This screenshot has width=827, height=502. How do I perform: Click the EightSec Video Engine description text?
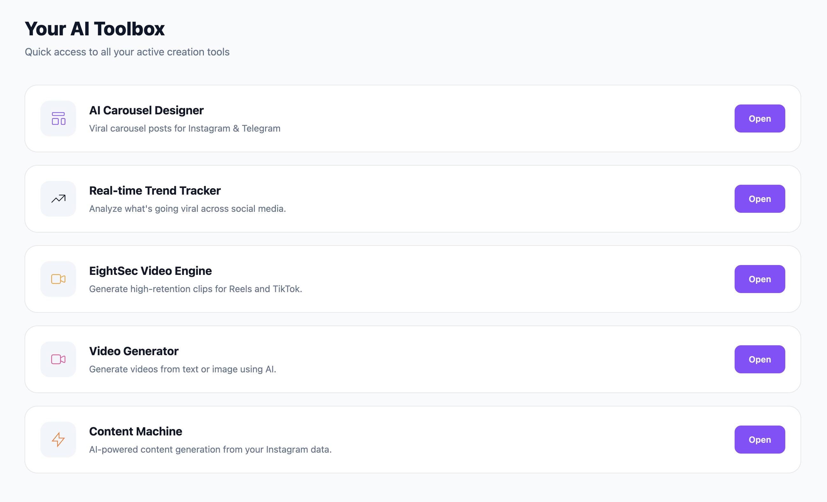[195, 289]
